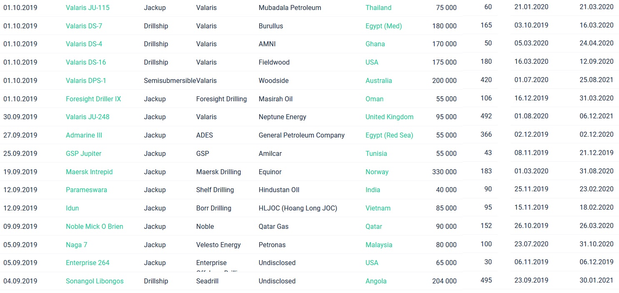
Task: Click the Angola country link
Action: (x=376, y=281)
